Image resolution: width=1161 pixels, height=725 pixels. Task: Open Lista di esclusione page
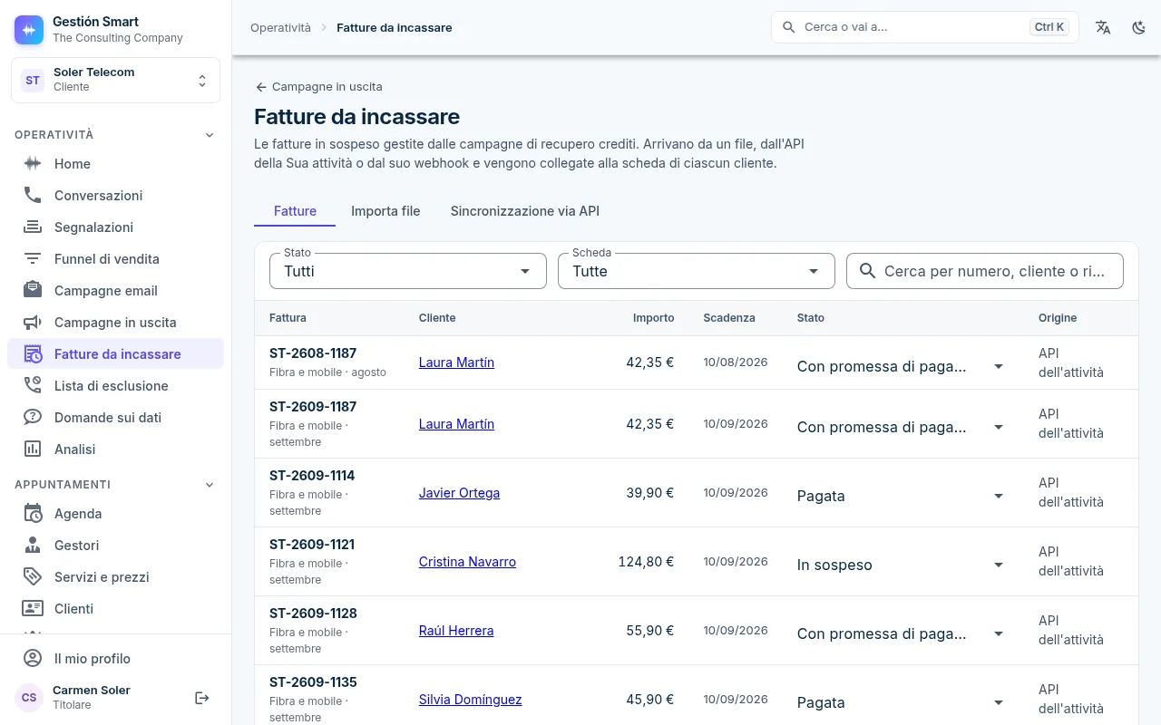(x=115, y=386)
